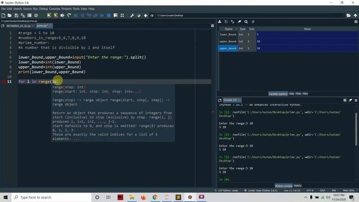The height and width of the screenshot is (202, 359).
Task: Click Run selection or current line icon
Action: tap(62, 15)
